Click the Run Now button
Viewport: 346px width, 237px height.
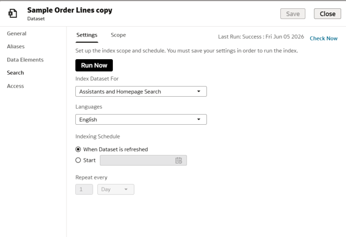[x=94, y=65]
